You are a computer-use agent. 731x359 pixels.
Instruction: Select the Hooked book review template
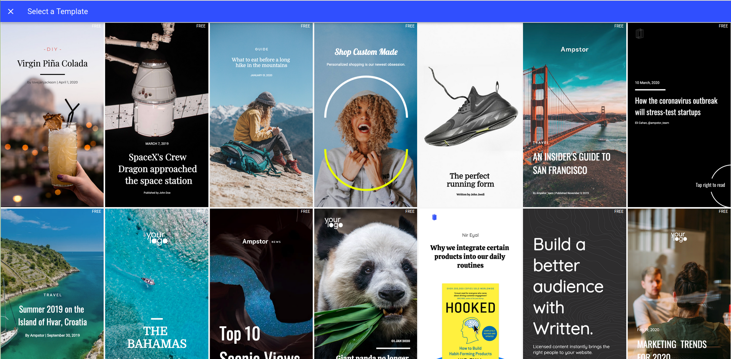(470, 284)
